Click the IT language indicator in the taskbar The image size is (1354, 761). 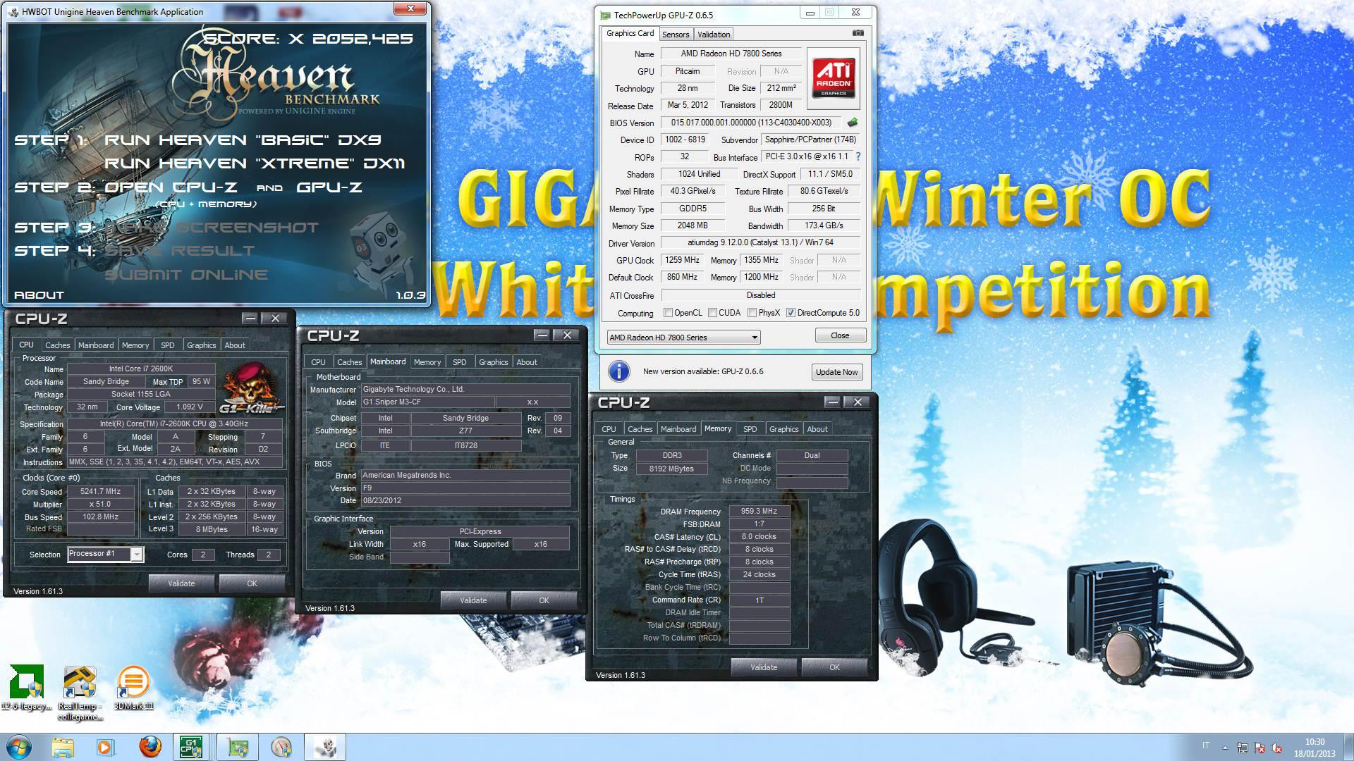[1206, 745]
